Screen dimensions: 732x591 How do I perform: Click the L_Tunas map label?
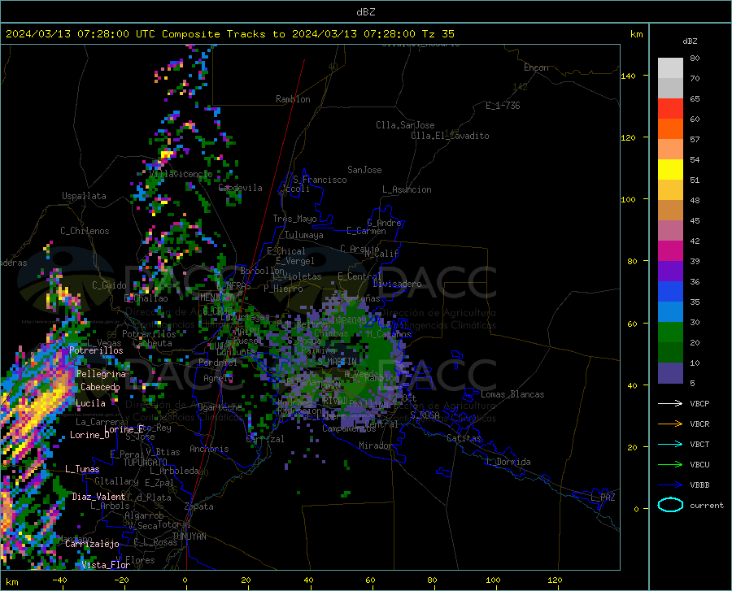coord(82,469)
